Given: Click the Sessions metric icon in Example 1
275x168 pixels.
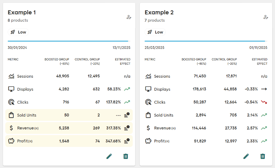Looking at the screenshot, I should point(11,76).
